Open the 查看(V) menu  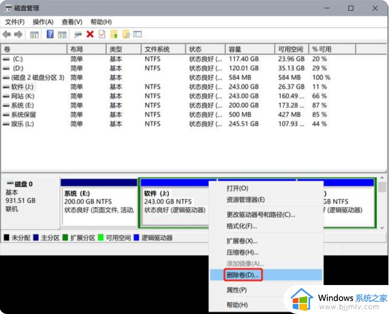pyautogui.click(x=72, y=22)
